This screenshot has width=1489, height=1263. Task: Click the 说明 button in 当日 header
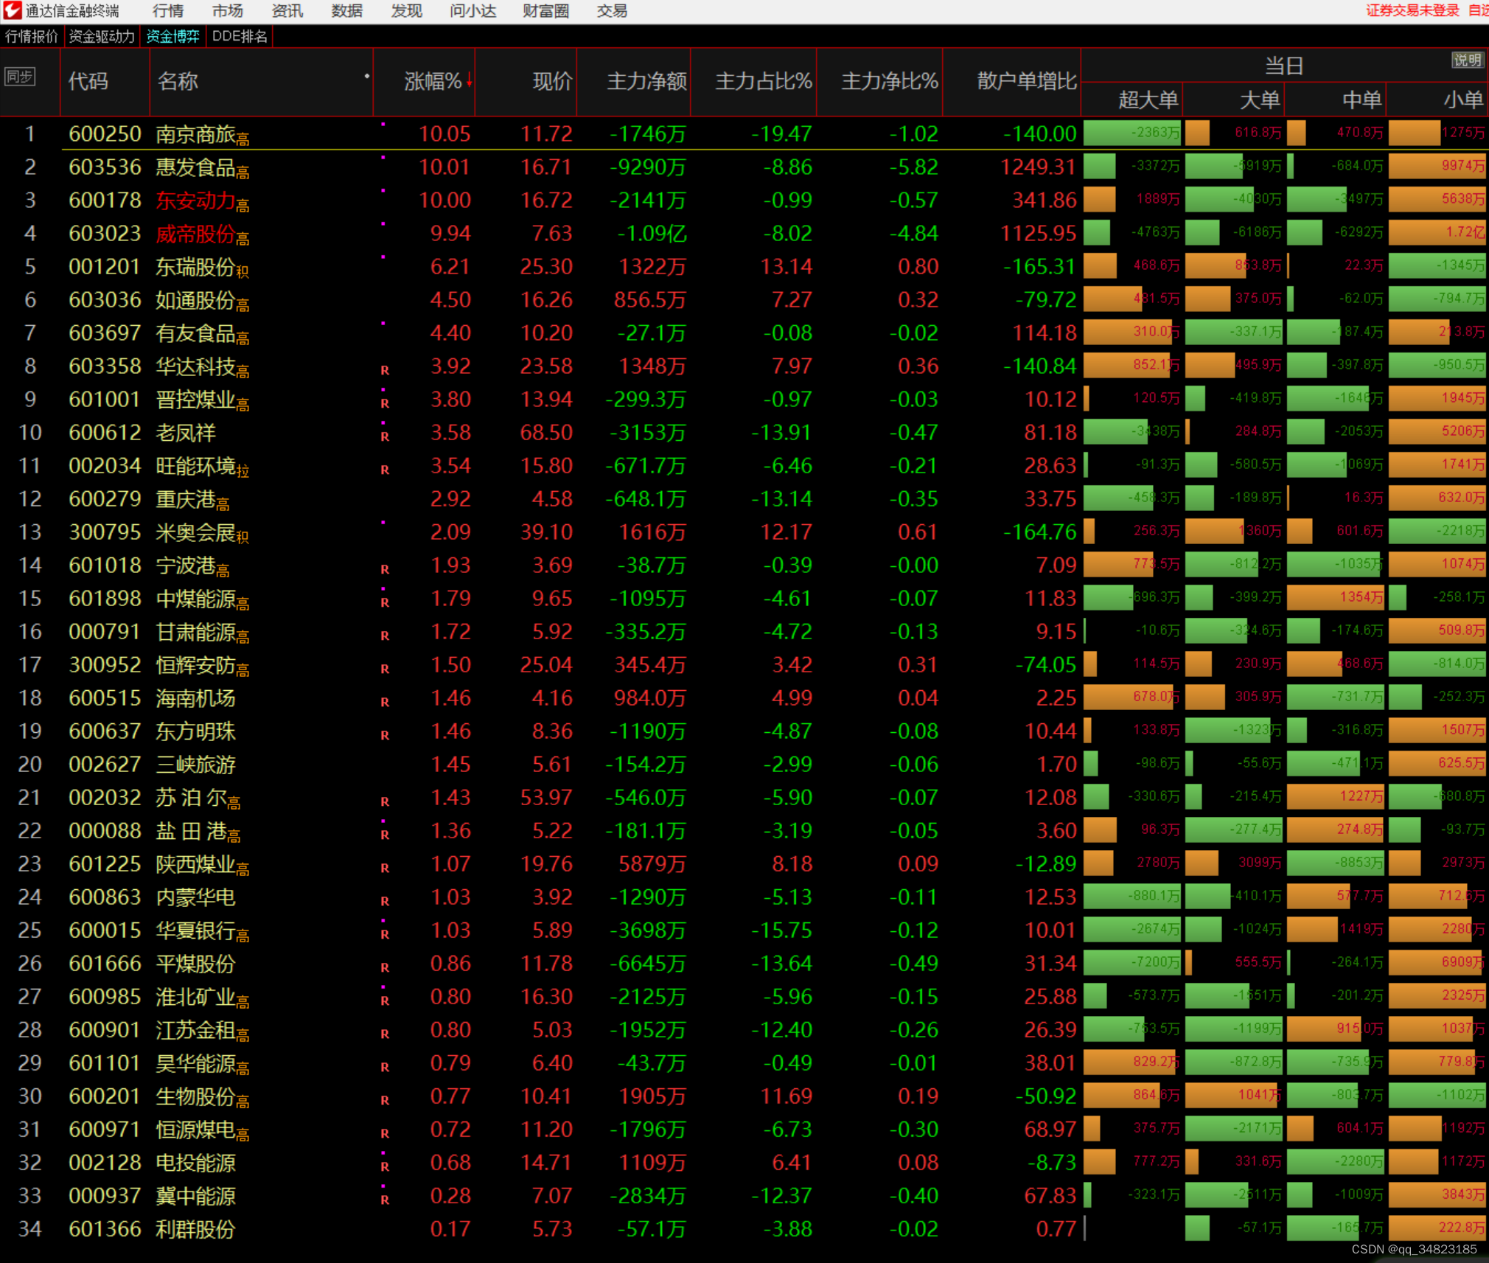click(1467, 60)
